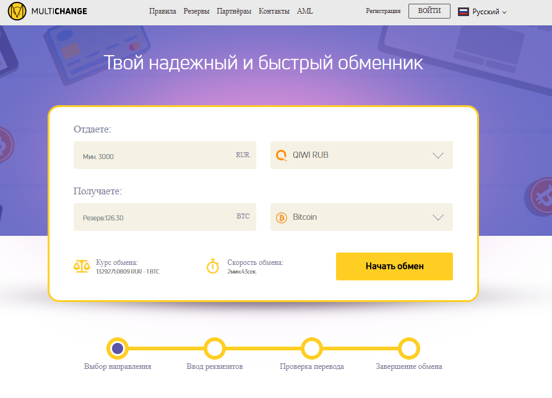
Task: Click the MultiChange logo icon
Action: [x=17, y=11]
